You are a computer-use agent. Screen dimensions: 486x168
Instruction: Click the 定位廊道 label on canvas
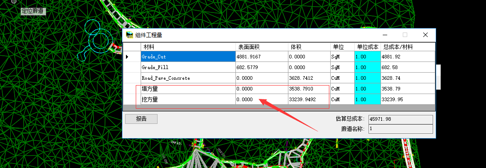click(x=33, y=12)
